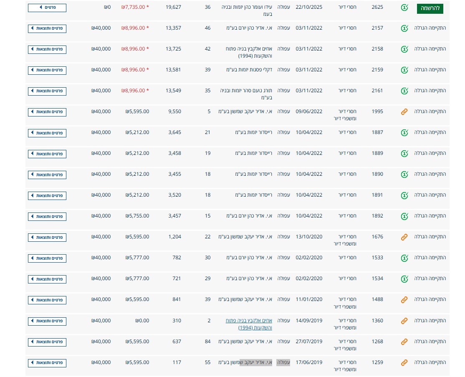Open פרטים ותוצאות for lottery 1890
The width and height of the screenshot is (465, 377).
click(x=47, y=175)
